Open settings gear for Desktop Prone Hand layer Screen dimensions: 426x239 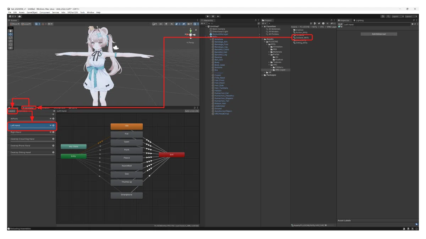[x=53, y=146]
